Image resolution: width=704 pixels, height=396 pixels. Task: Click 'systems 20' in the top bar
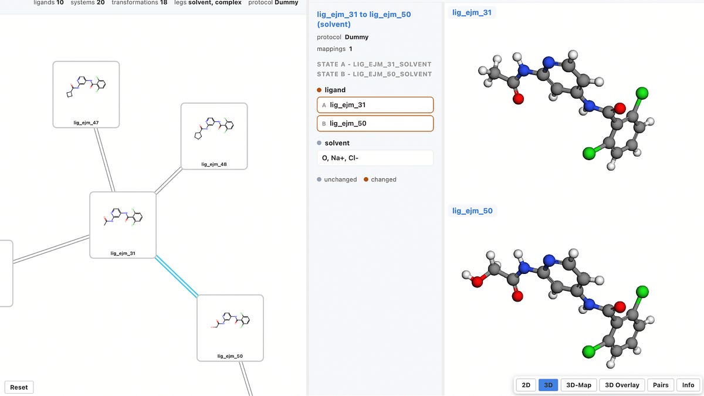click(87, 3)
